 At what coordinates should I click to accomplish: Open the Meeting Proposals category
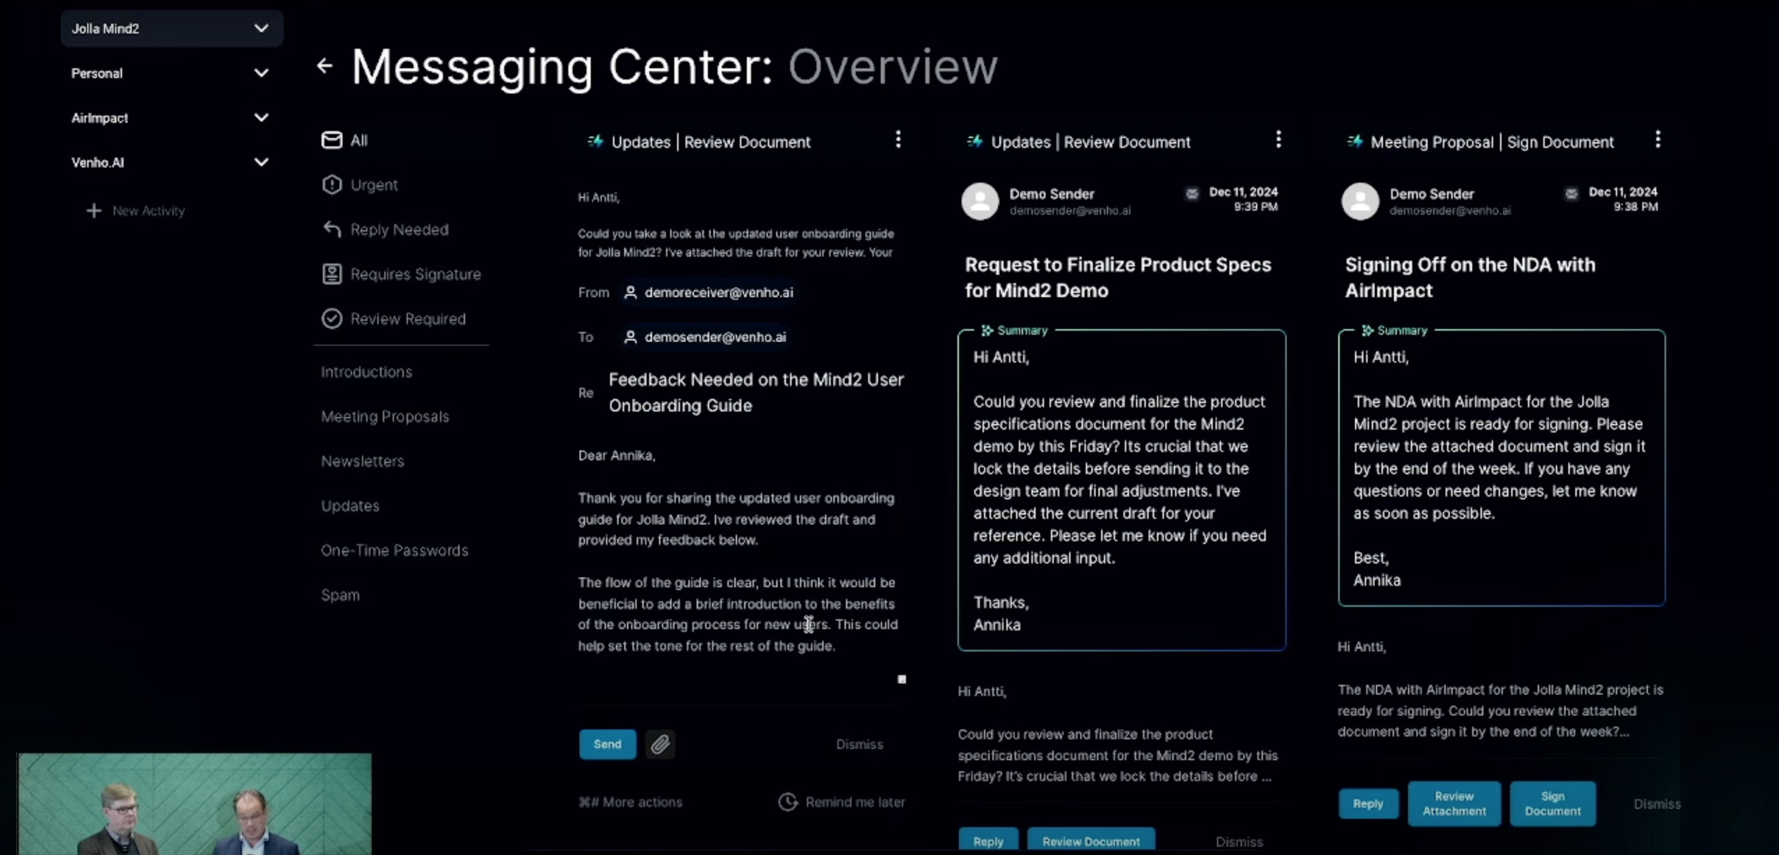point(385,416)
